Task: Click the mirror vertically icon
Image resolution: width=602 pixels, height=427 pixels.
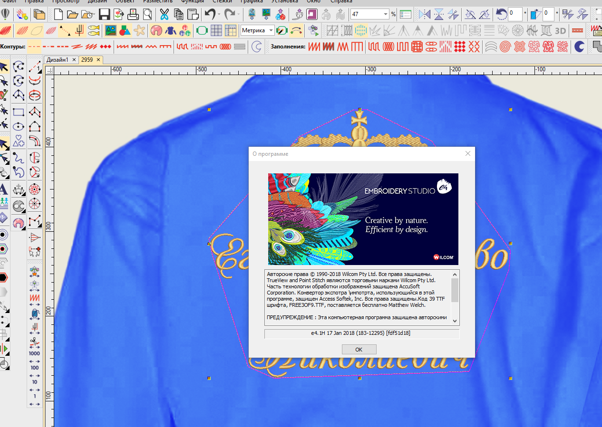Action: [439, 14]
